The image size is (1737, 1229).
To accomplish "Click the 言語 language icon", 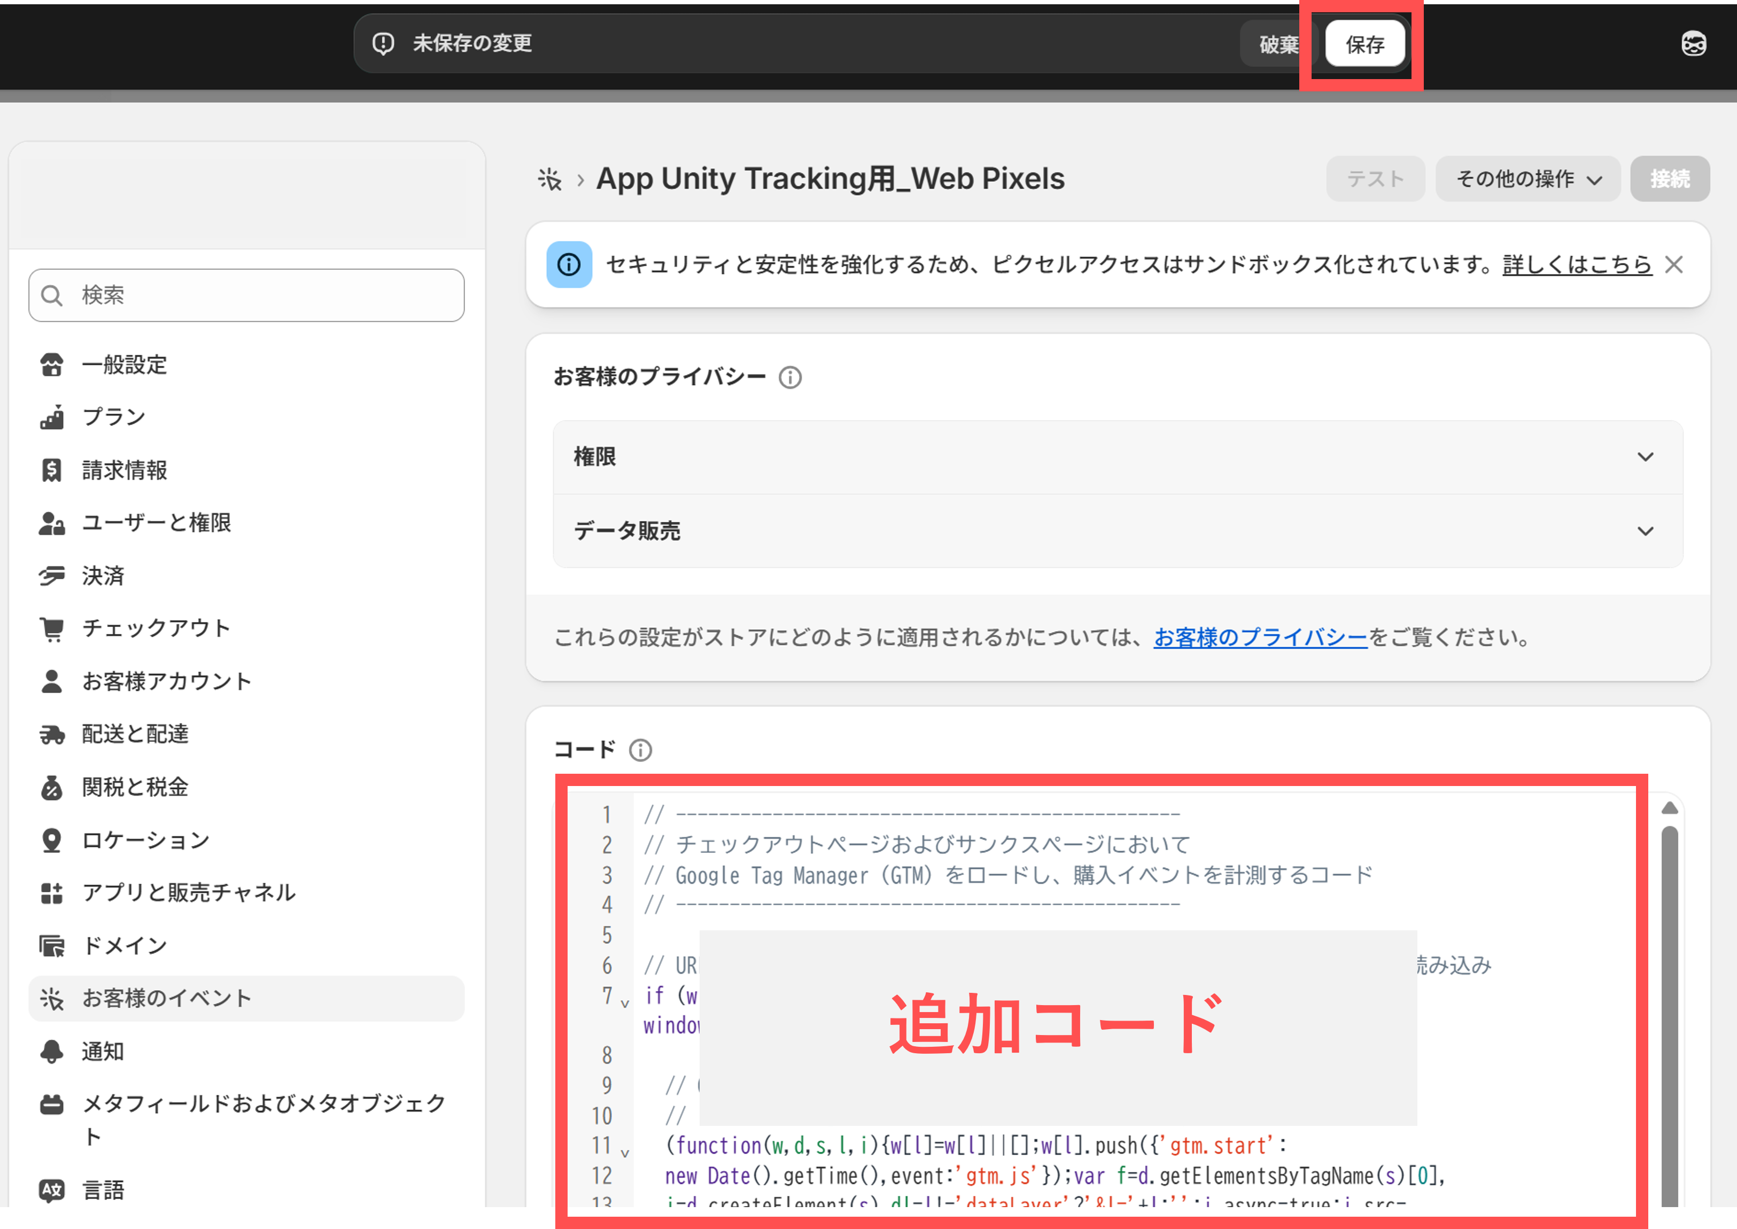I will [x=51, y=1191].
